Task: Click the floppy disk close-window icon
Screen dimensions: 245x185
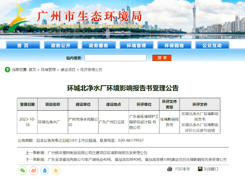Action: pyautogui.click(x=200, y=169)
